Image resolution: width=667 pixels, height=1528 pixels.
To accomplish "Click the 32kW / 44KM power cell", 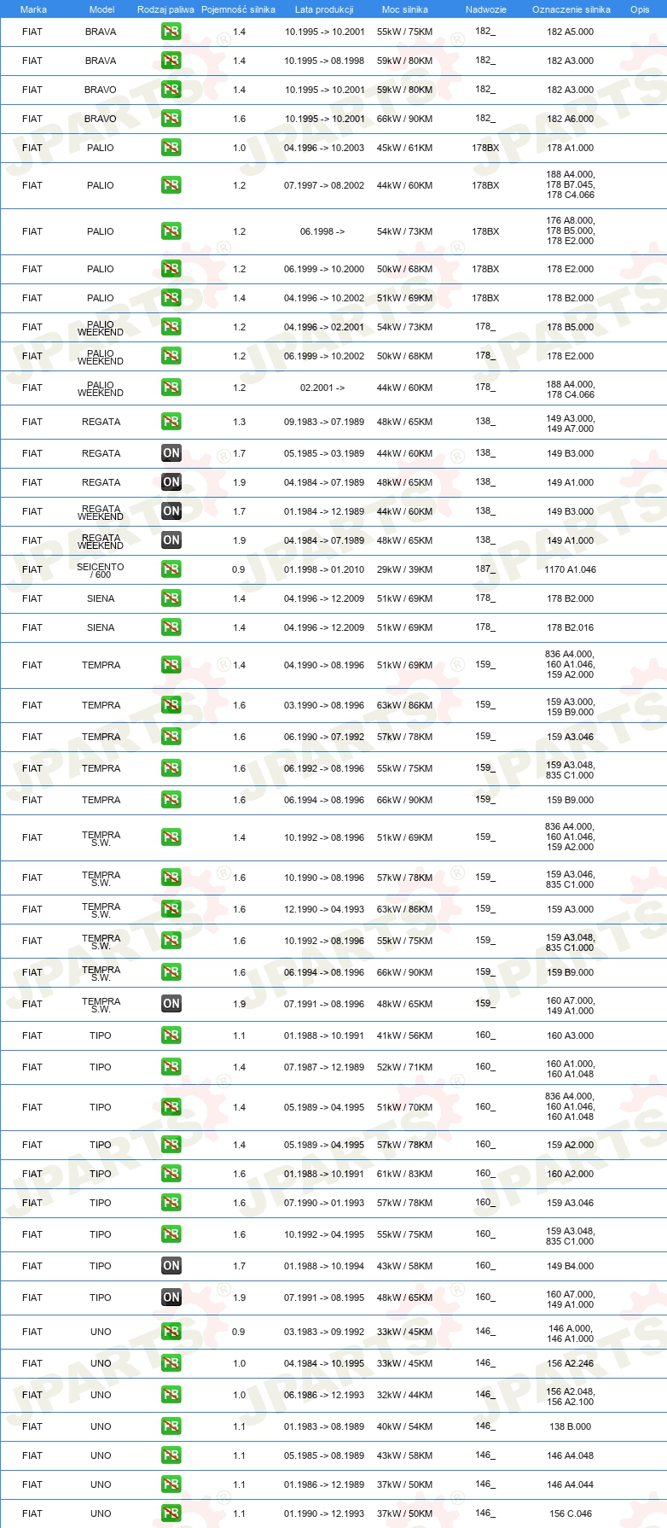I will 405,1395.
